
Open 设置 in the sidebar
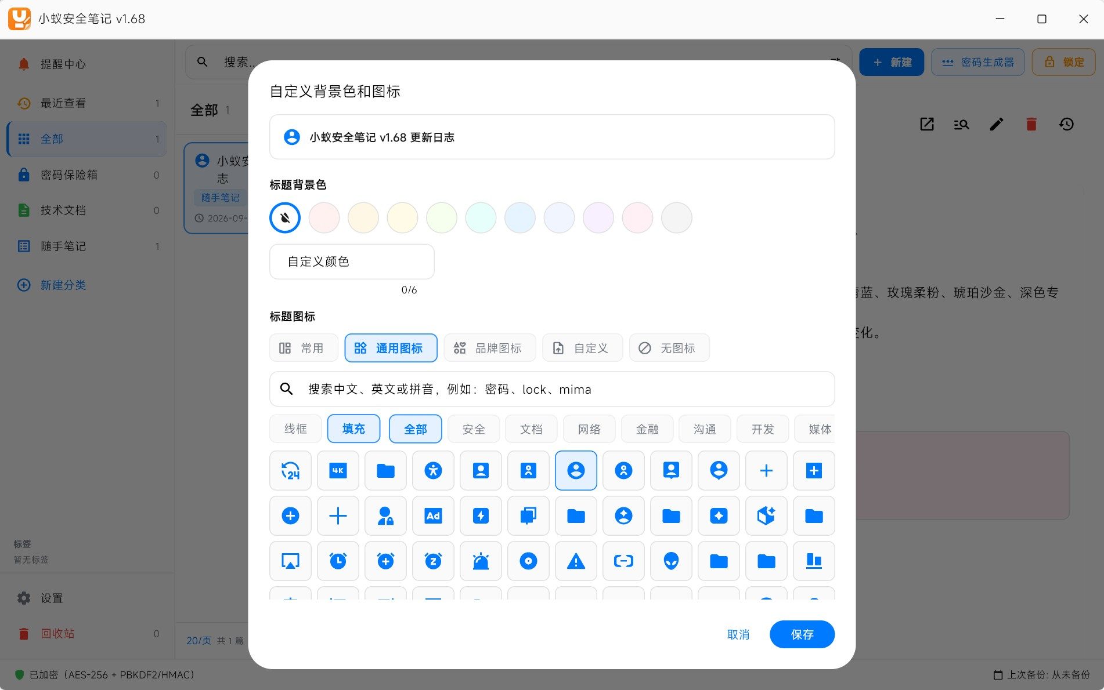[x=87, y=598]
